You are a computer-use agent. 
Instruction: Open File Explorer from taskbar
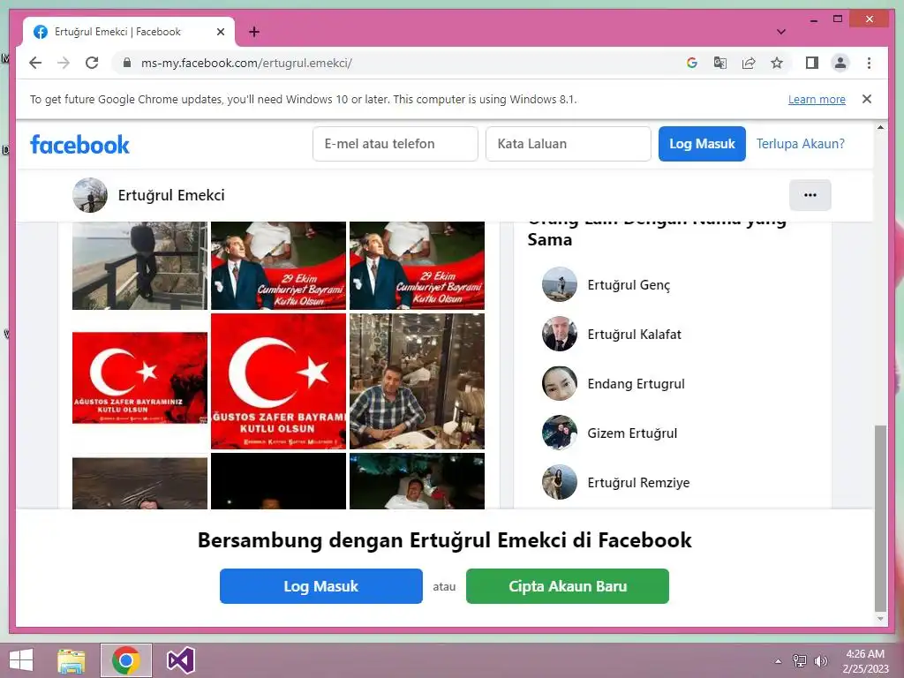72,660
